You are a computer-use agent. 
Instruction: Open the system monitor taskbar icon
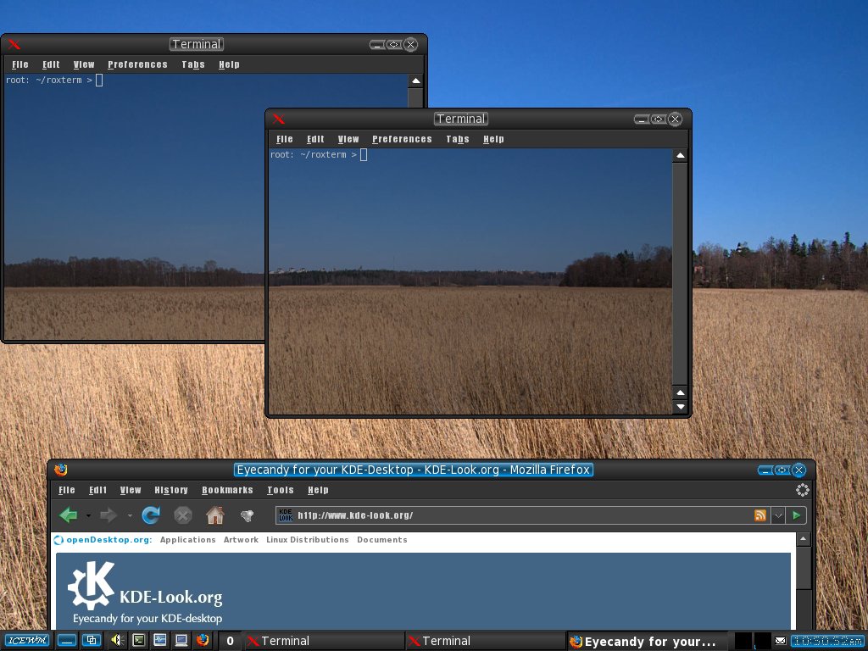click(x=160, y=641)
